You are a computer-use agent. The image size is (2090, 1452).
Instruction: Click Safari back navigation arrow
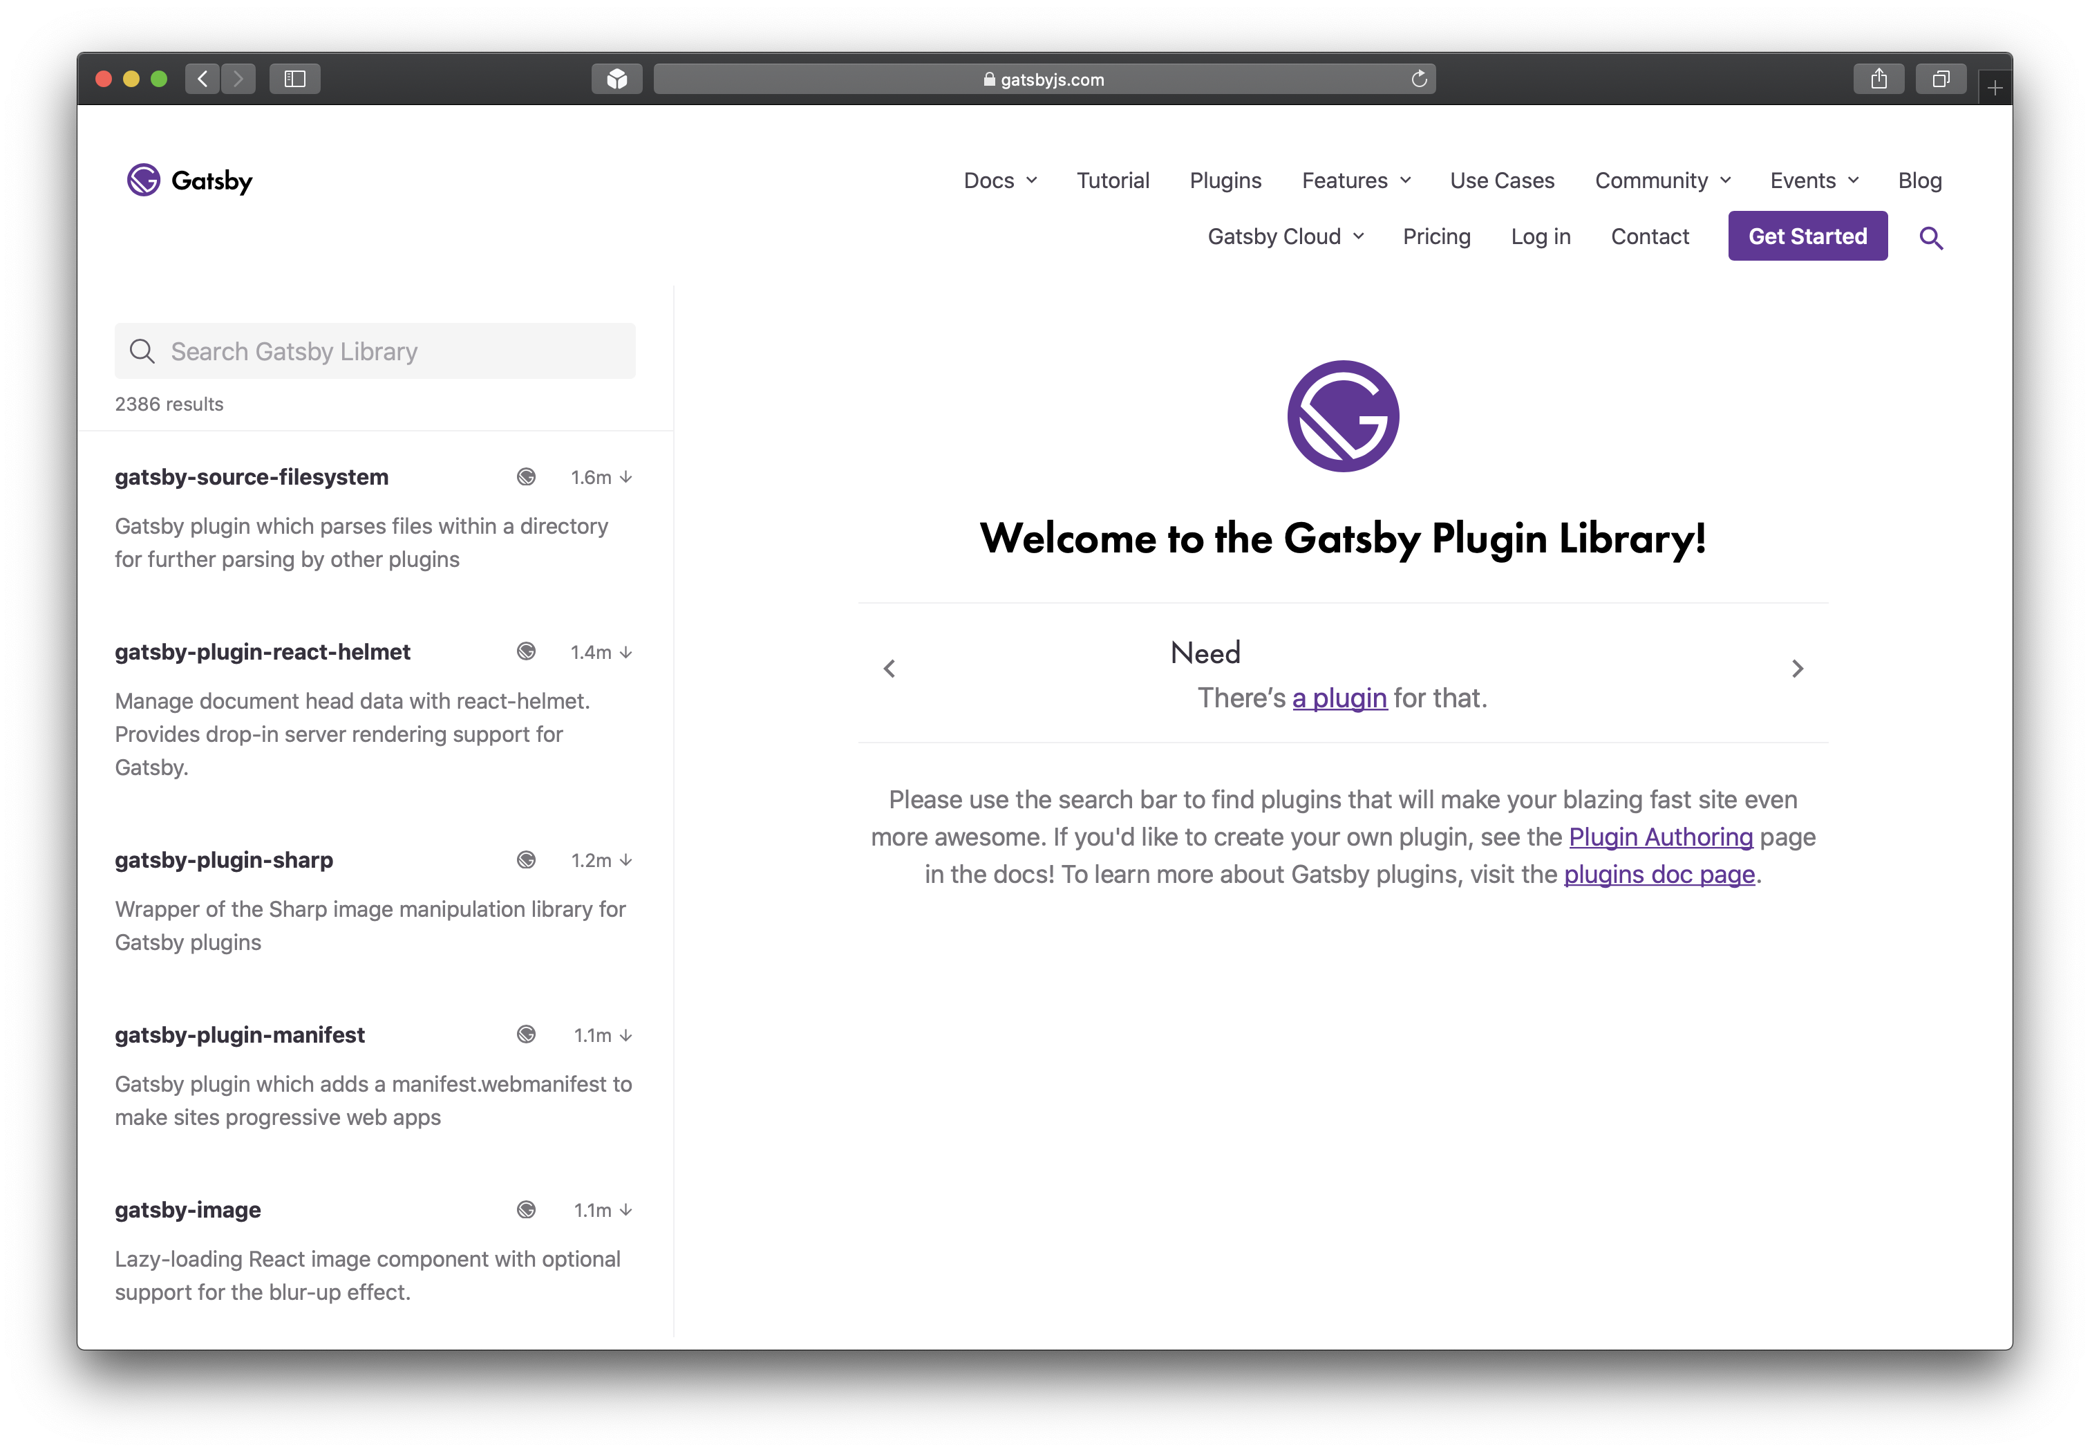(x=203, y=79)
